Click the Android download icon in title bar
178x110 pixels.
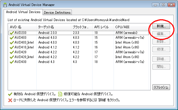click(5, 5)
